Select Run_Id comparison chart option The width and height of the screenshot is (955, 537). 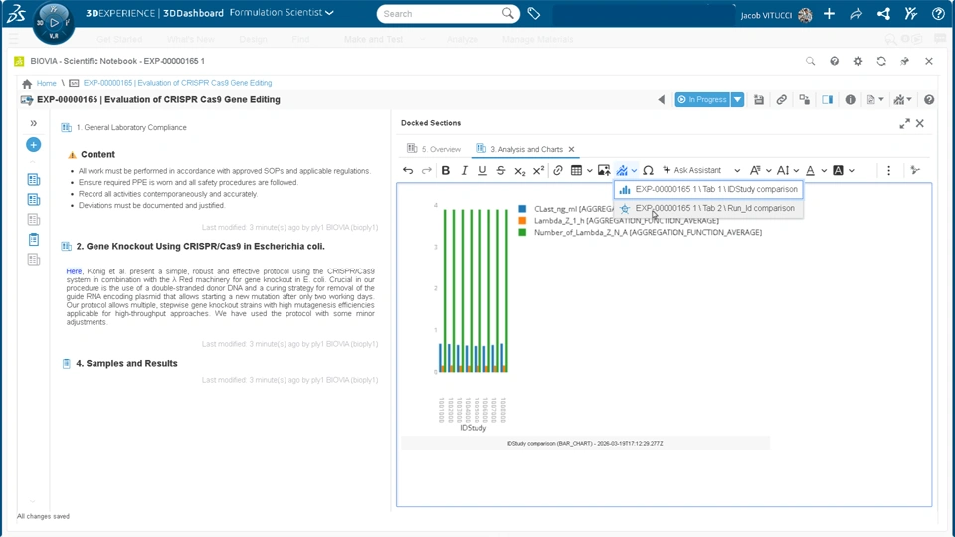pyautogui.click(x=708, y=208)
